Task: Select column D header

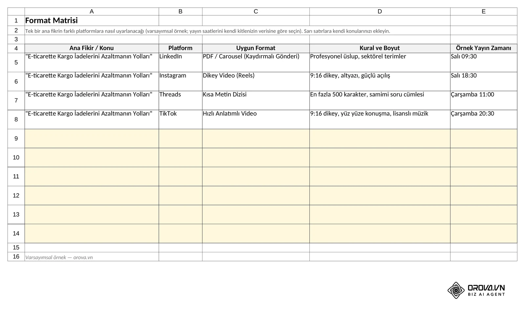Action: coord(380,11)
